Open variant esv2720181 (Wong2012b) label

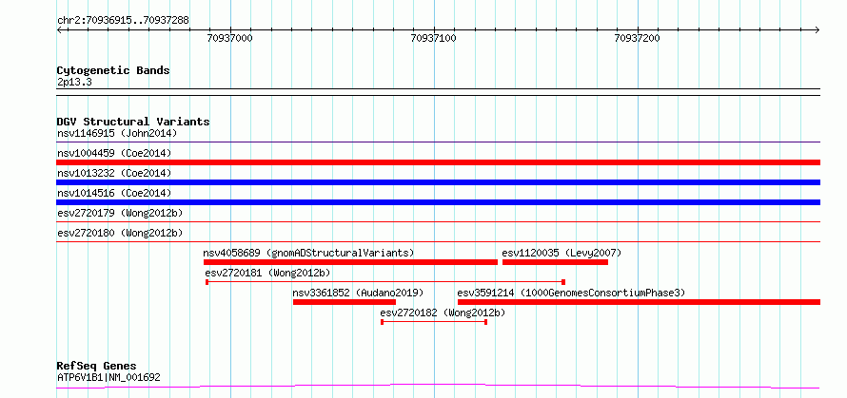click(x=268, y=273)
